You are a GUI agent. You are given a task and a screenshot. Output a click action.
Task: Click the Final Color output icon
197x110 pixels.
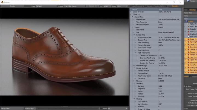[x=189, y=26]
